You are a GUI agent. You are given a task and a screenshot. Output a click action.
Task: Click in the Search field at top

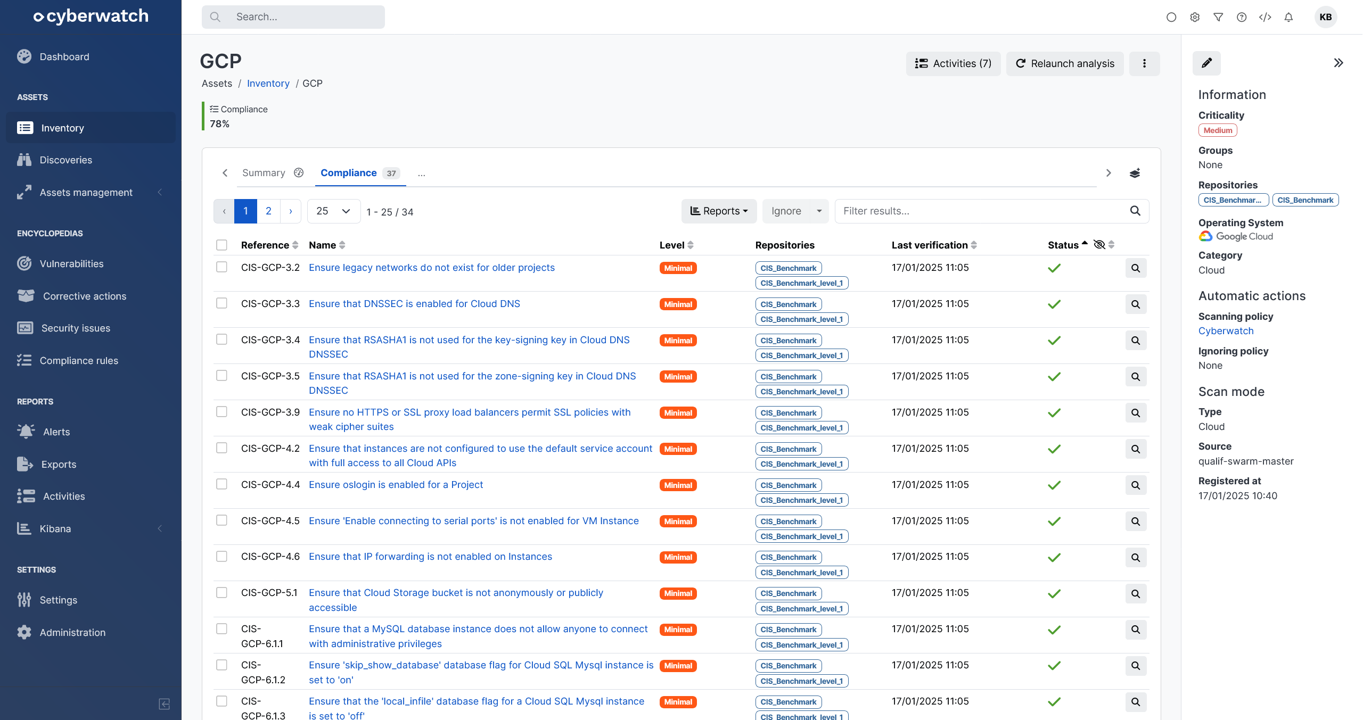(x=293, y=17)
